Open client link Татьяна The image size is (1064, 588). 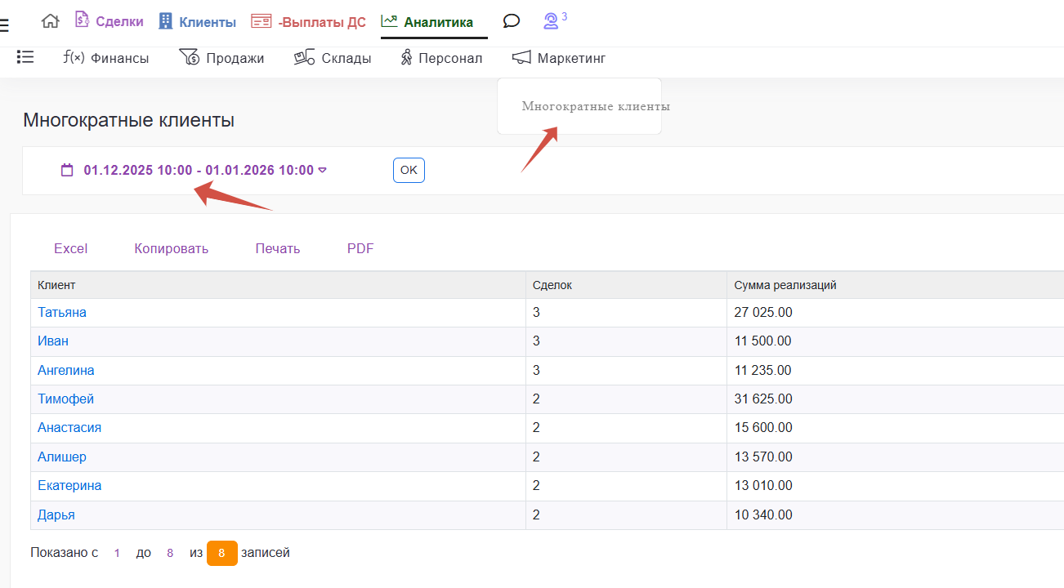62,313
